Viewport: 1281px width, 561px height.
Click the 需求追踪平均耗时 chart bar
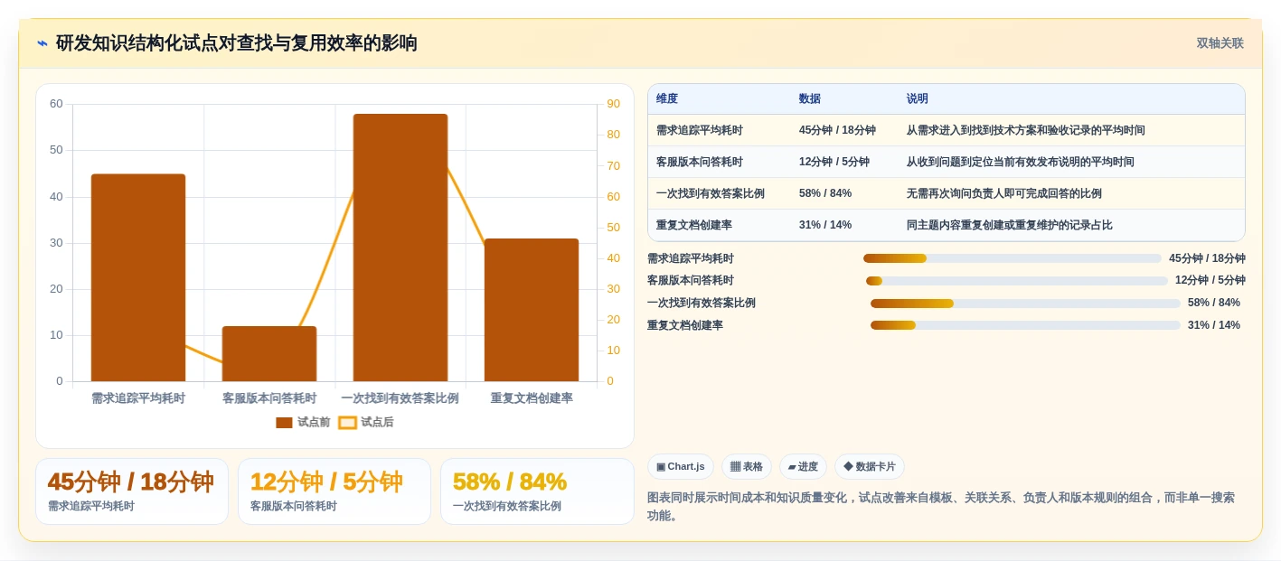pos(138,277)
